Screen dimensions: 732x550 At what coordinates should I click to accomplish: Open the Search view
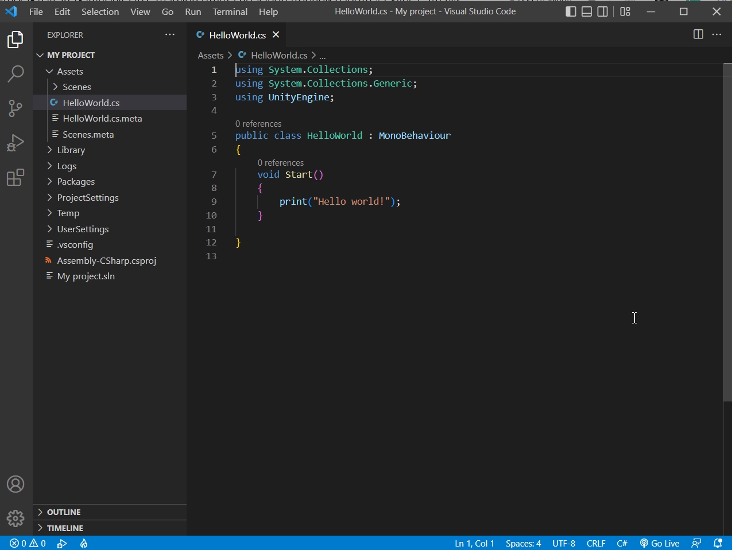point(16,74)
